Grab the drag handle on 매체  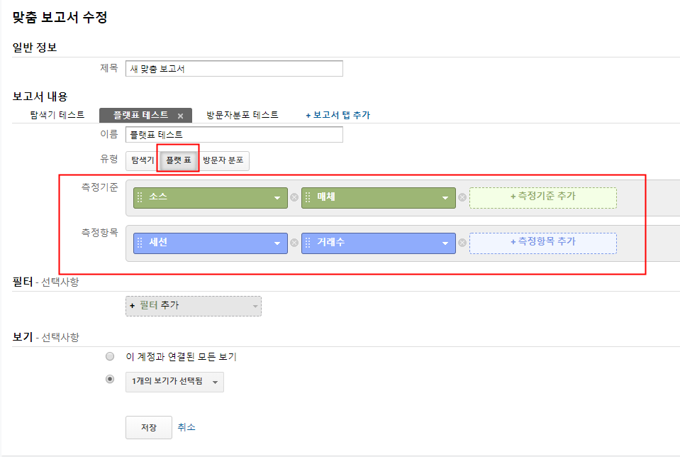[x=308, y=197]
